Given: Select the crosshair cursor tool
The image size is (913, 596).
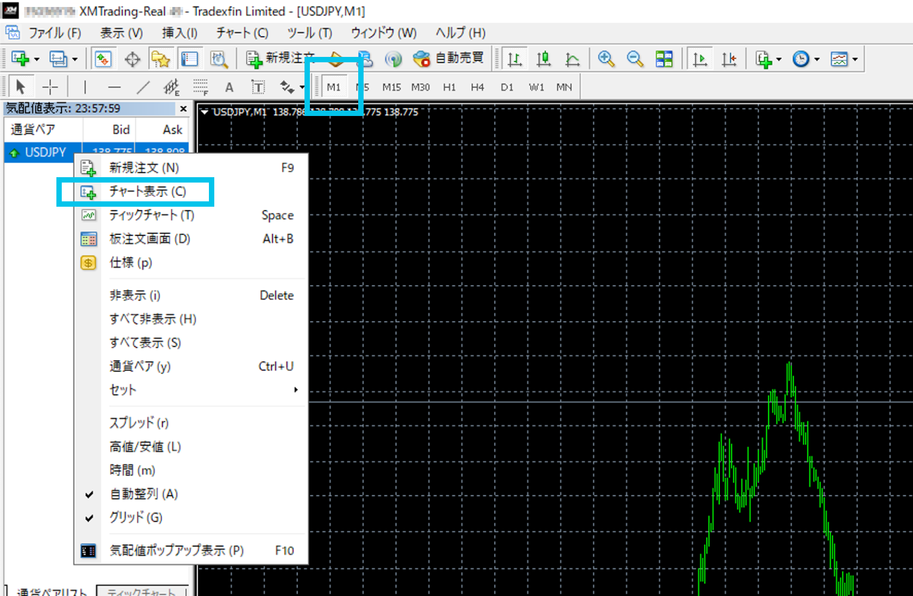Looking at the screenshot, I should click(x=50, y=87).
